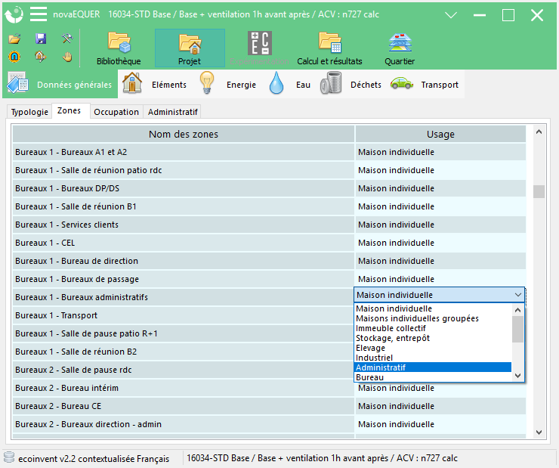Open usage cell for Bureaux direction - admin

pos(440,424)
